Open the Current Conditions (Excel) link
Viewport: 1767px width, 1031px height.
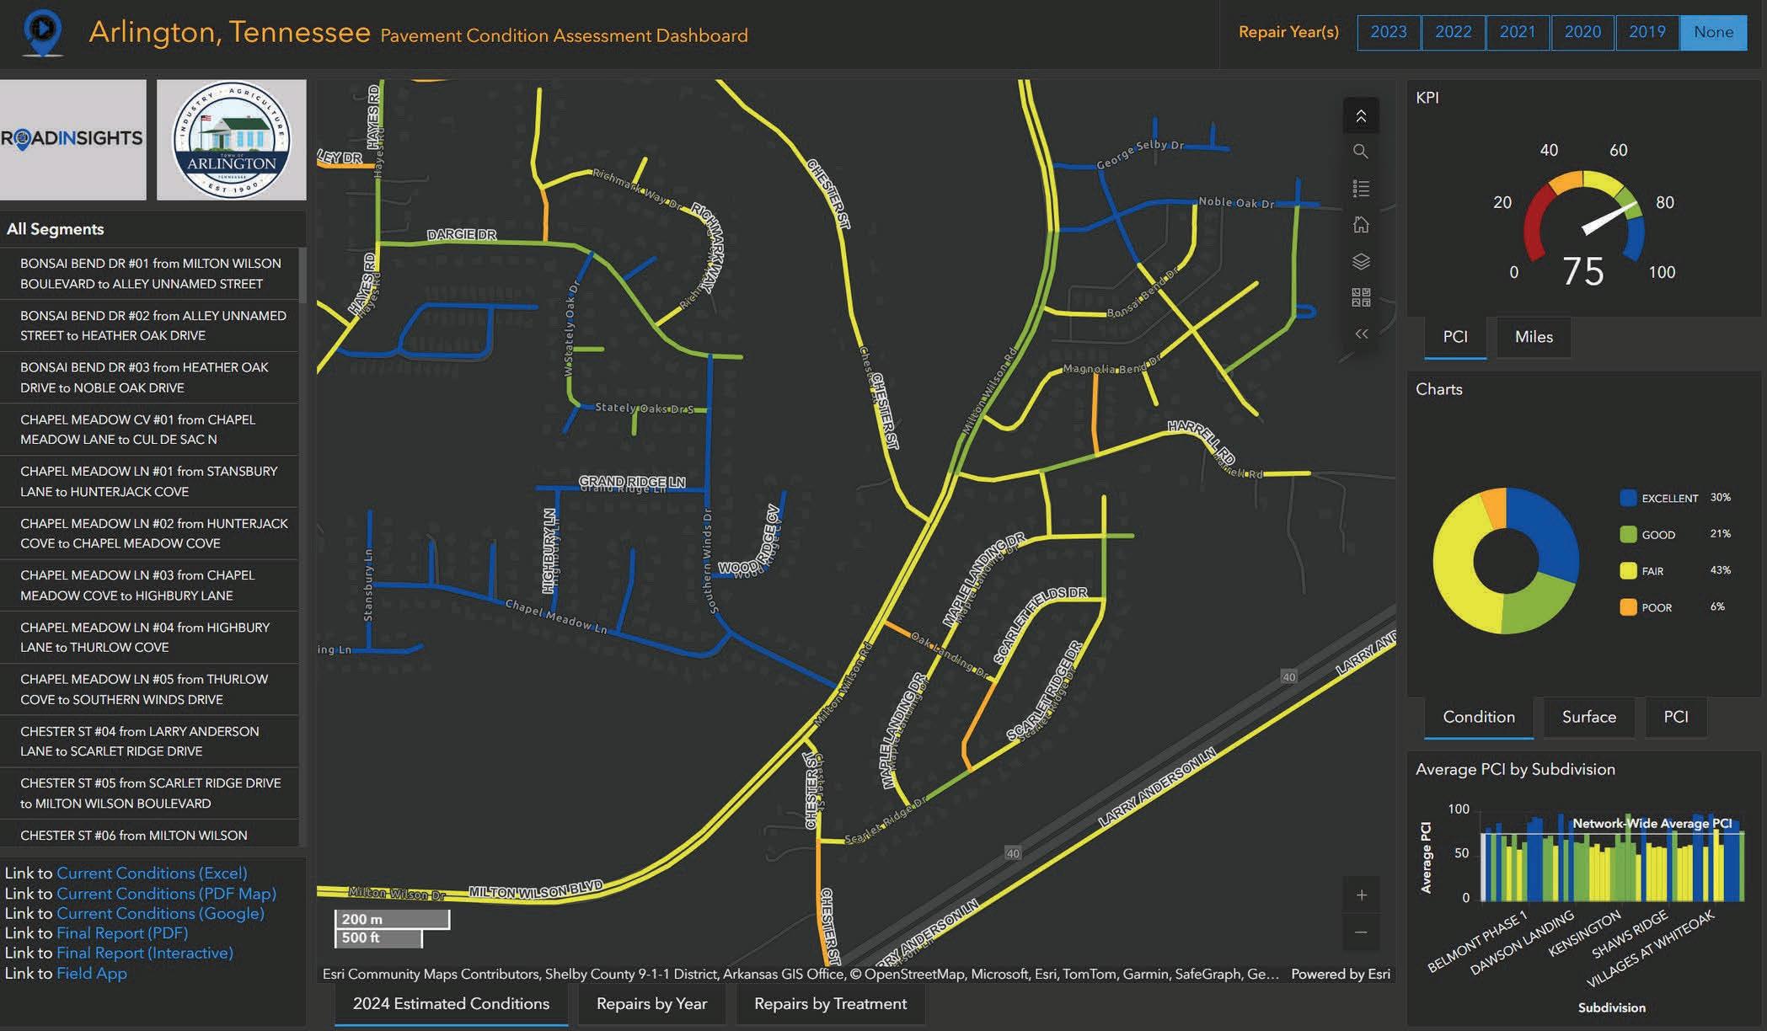(x=152, y=873)
